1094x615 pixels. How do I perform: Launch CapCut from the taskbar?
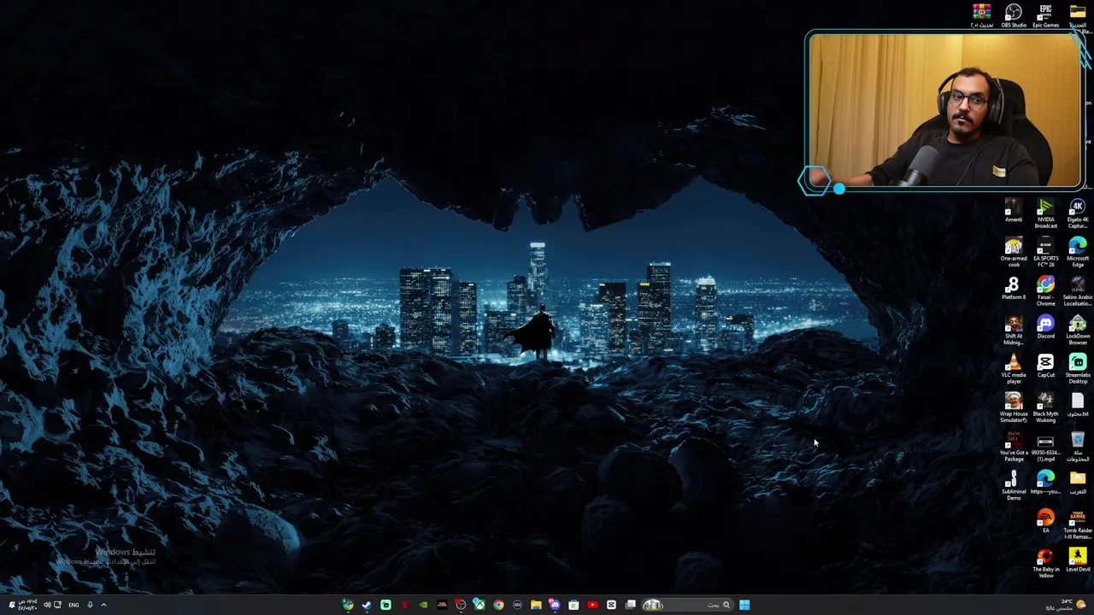tap(611, 605)
